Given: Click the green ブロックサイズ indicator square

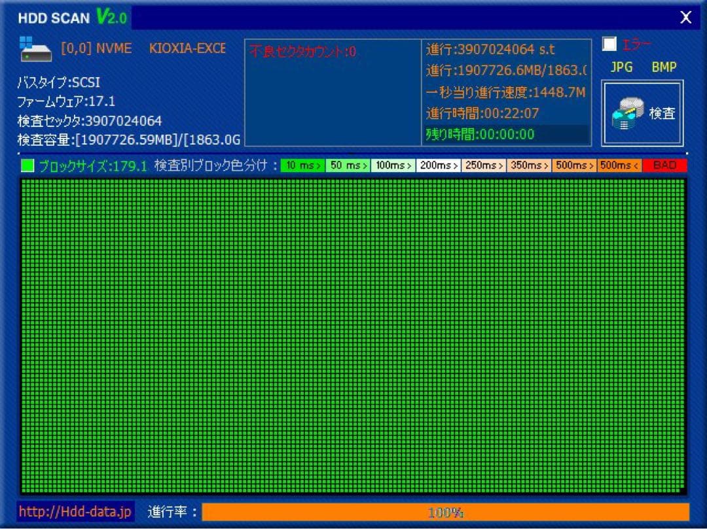Looking at the screenshot, I should [27, 165].
